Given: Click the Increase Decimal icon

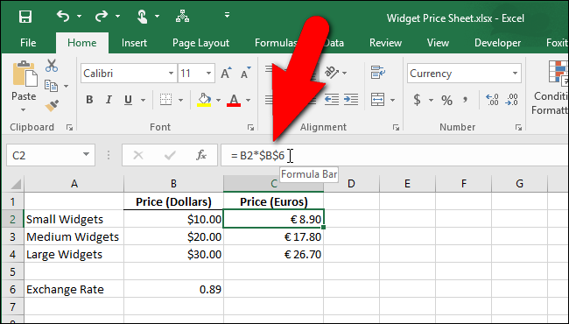Looking at the screenshot, I should pyautogui.click(x=492, y=100).
